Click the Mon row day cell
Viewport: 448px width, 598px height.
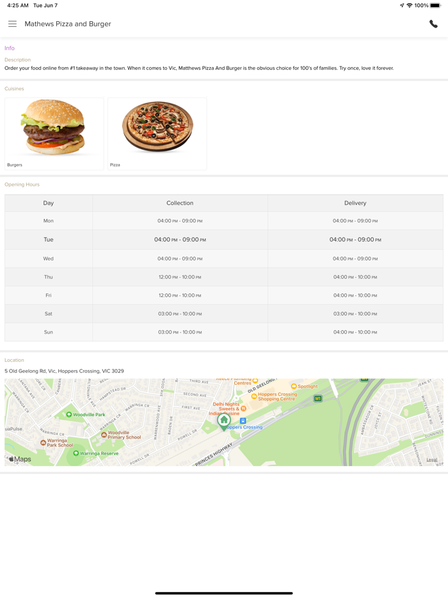pos(49,221)
